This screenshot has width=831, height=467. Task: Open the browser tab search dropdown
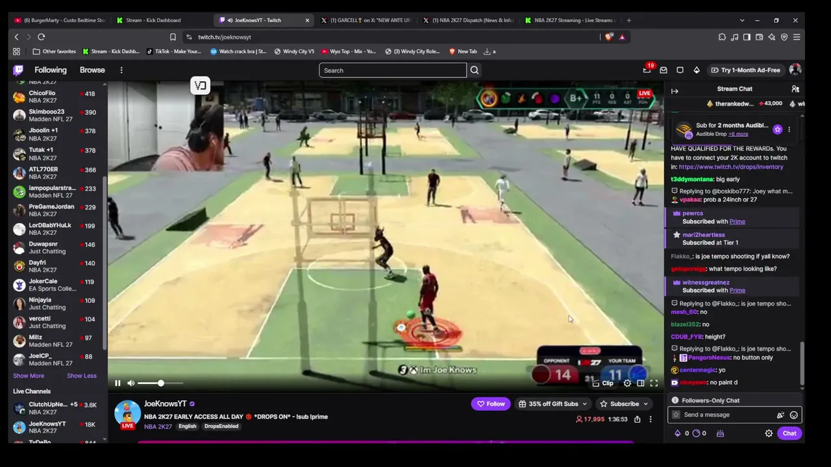[741, 20]
